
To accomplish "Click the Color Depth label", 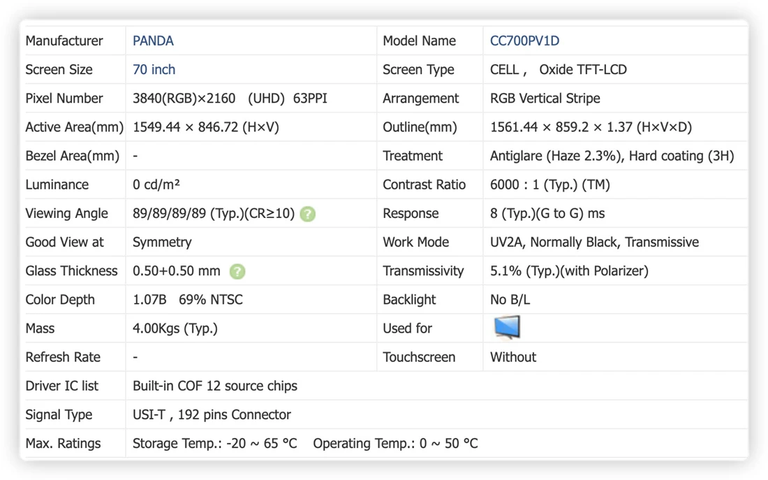I will 60,300.
